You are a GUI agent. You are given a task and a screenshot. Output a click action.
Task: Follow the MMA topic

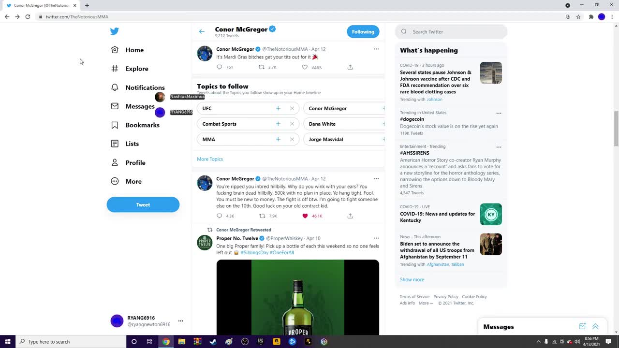(278, 139)
